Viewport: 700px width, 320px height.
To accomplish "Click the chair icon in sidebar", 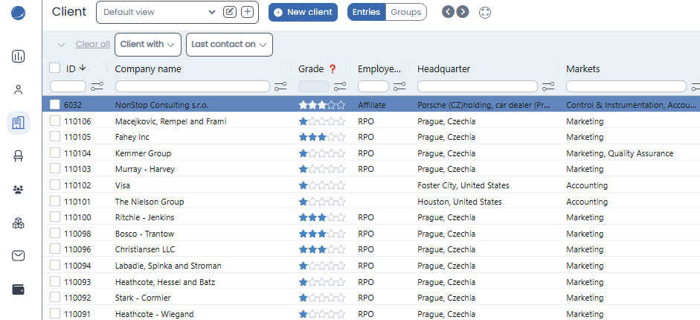I will (x=19, y=156).
